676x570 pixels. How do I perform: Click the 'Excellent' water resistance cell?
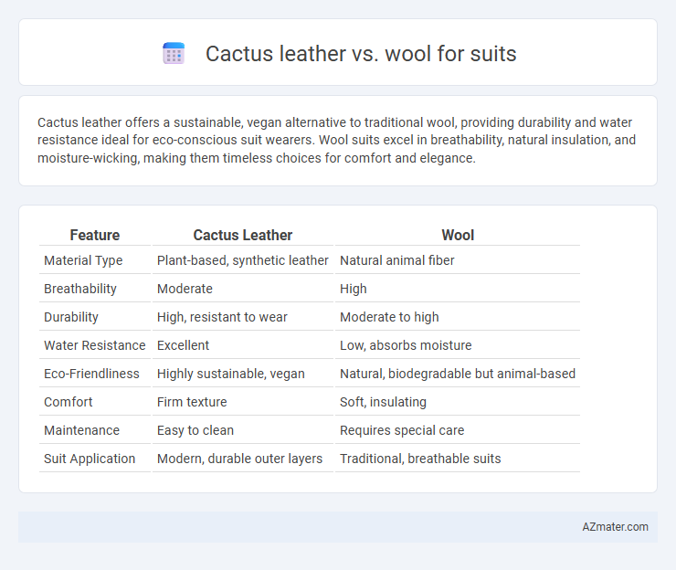click(184, 345)
